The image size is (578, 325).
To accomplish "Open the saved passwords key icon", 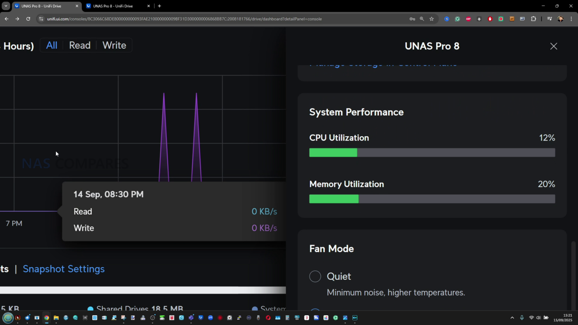I will pyautogui.click(x=412, y=19).
